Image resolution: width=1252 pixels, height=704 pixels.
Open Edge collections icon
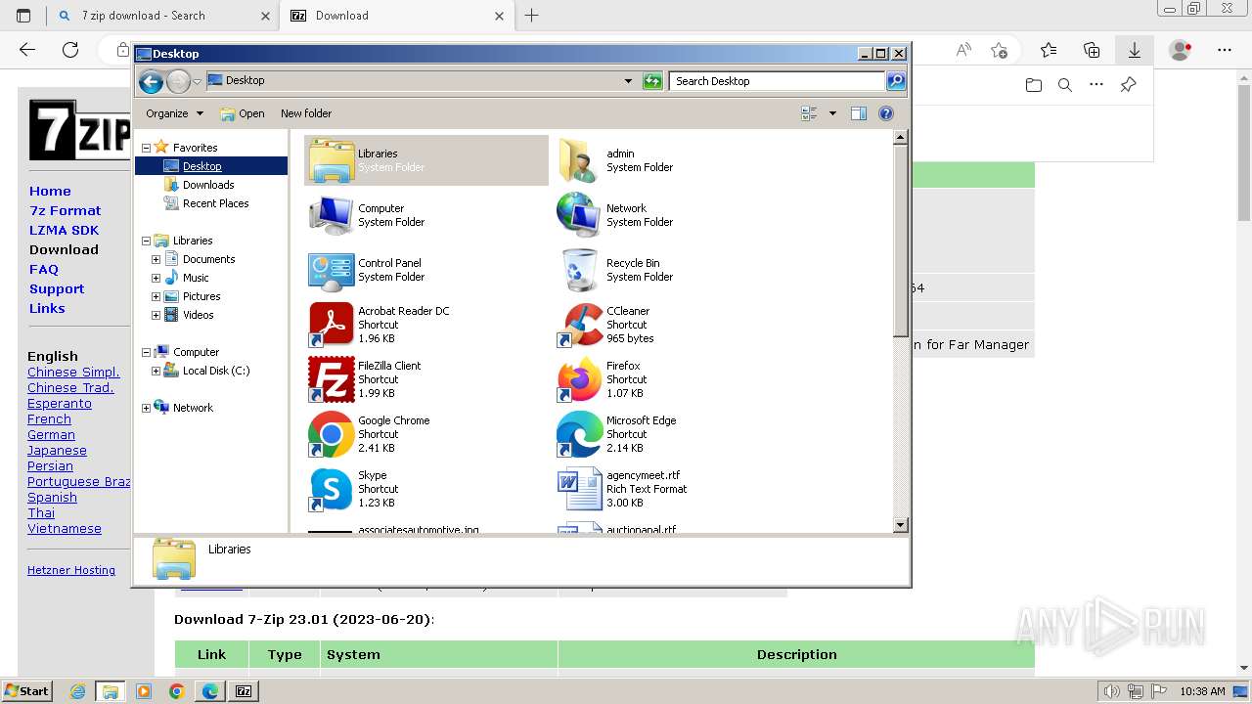click(x=1092, y=50)
